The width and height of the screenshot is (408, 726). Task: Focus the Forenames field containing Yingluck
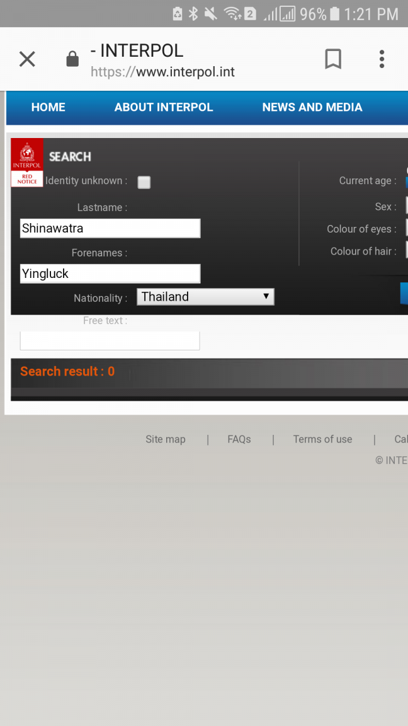(x=110, y=274)
